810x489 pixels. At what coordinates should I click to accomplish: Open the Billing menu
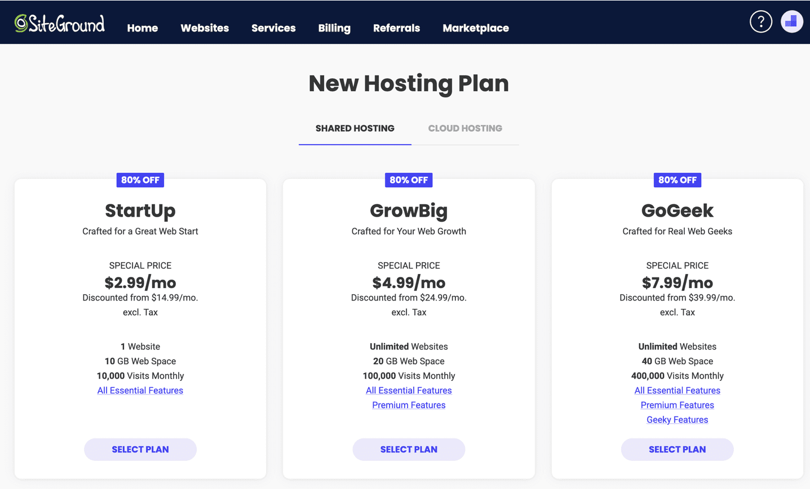[334, 28]
